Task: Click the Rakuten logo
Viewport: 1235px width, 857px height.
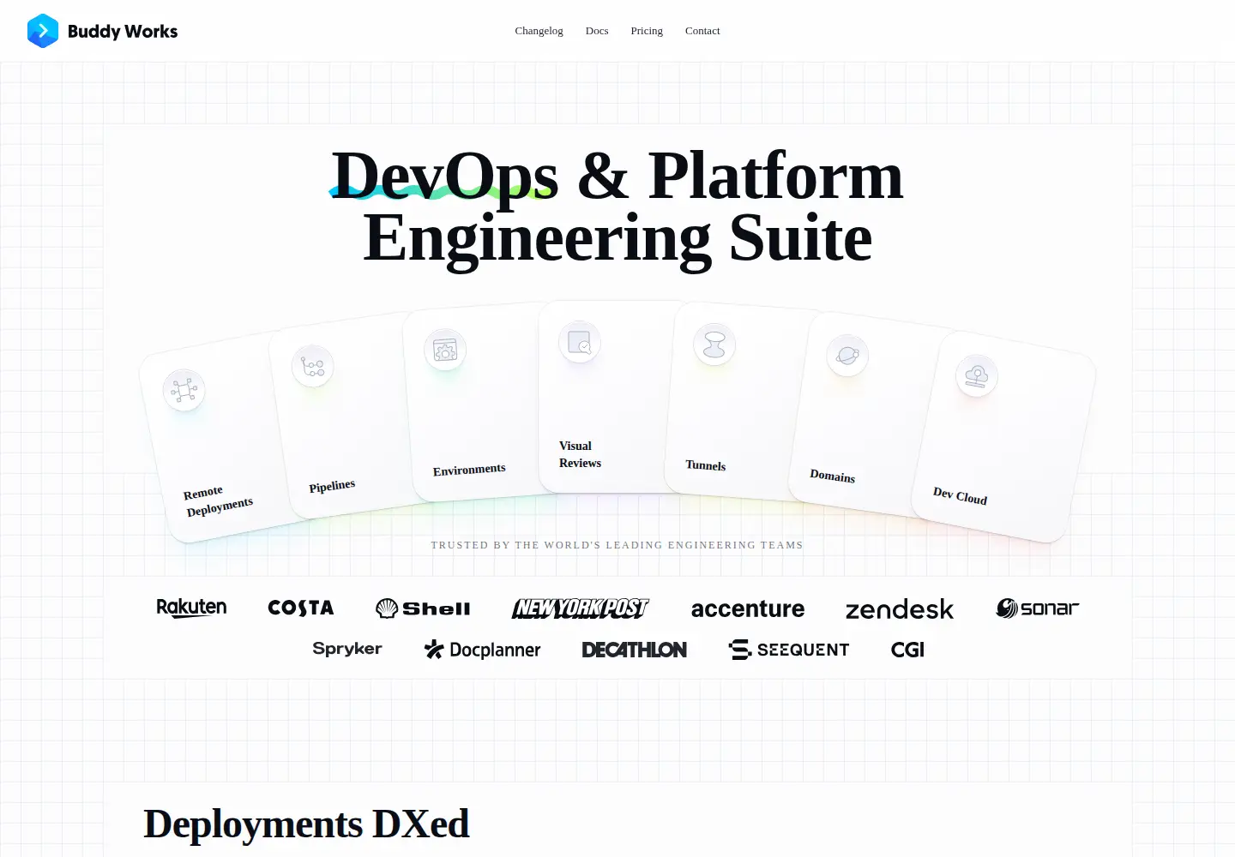Action: click(191, 608)
